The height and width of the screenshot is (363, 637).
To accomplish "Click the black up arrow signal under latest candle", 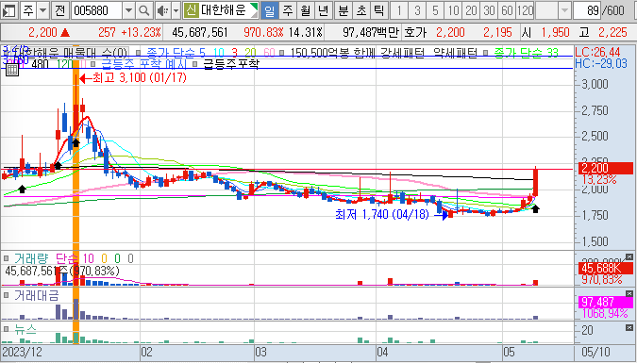I will click(536, 208).
